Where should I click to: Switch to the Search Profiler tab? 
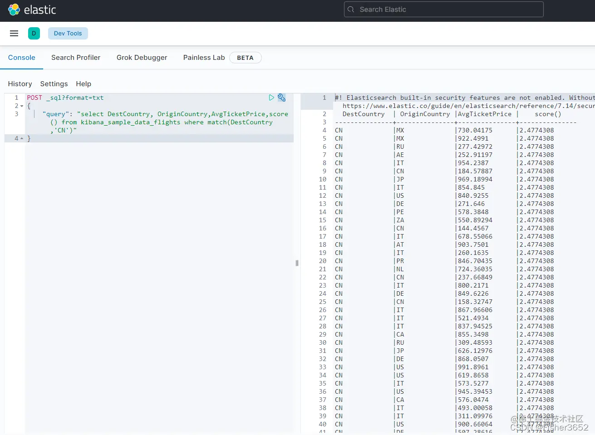click(x=76, y=58)
